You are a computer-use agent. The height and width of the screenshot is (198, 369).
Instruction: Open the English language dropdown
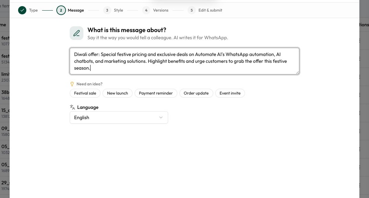119,117
